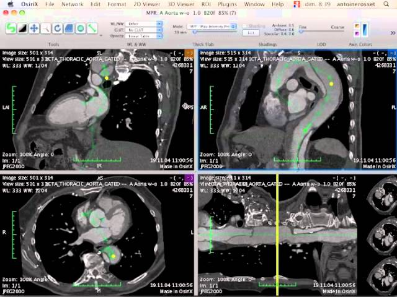Viewport: 397px width, 297px height.
Task: Open the Opacity table dropdown
Action: (x=143, y=36)
